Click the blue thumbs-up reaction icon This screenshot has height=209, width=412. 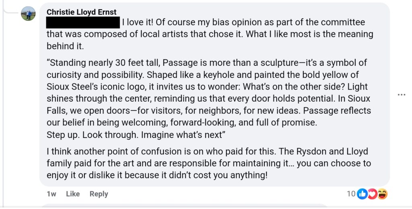(362, 194)
